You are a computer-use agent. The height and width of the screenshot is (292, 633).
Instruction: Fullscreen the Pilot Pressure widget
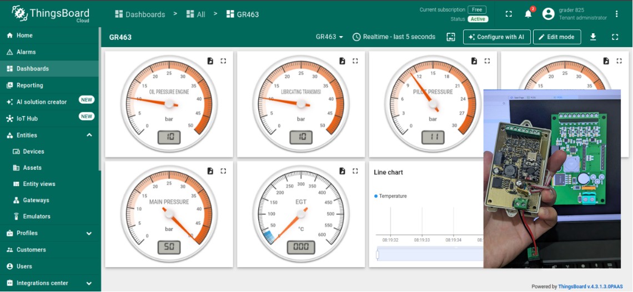[488, 61]
